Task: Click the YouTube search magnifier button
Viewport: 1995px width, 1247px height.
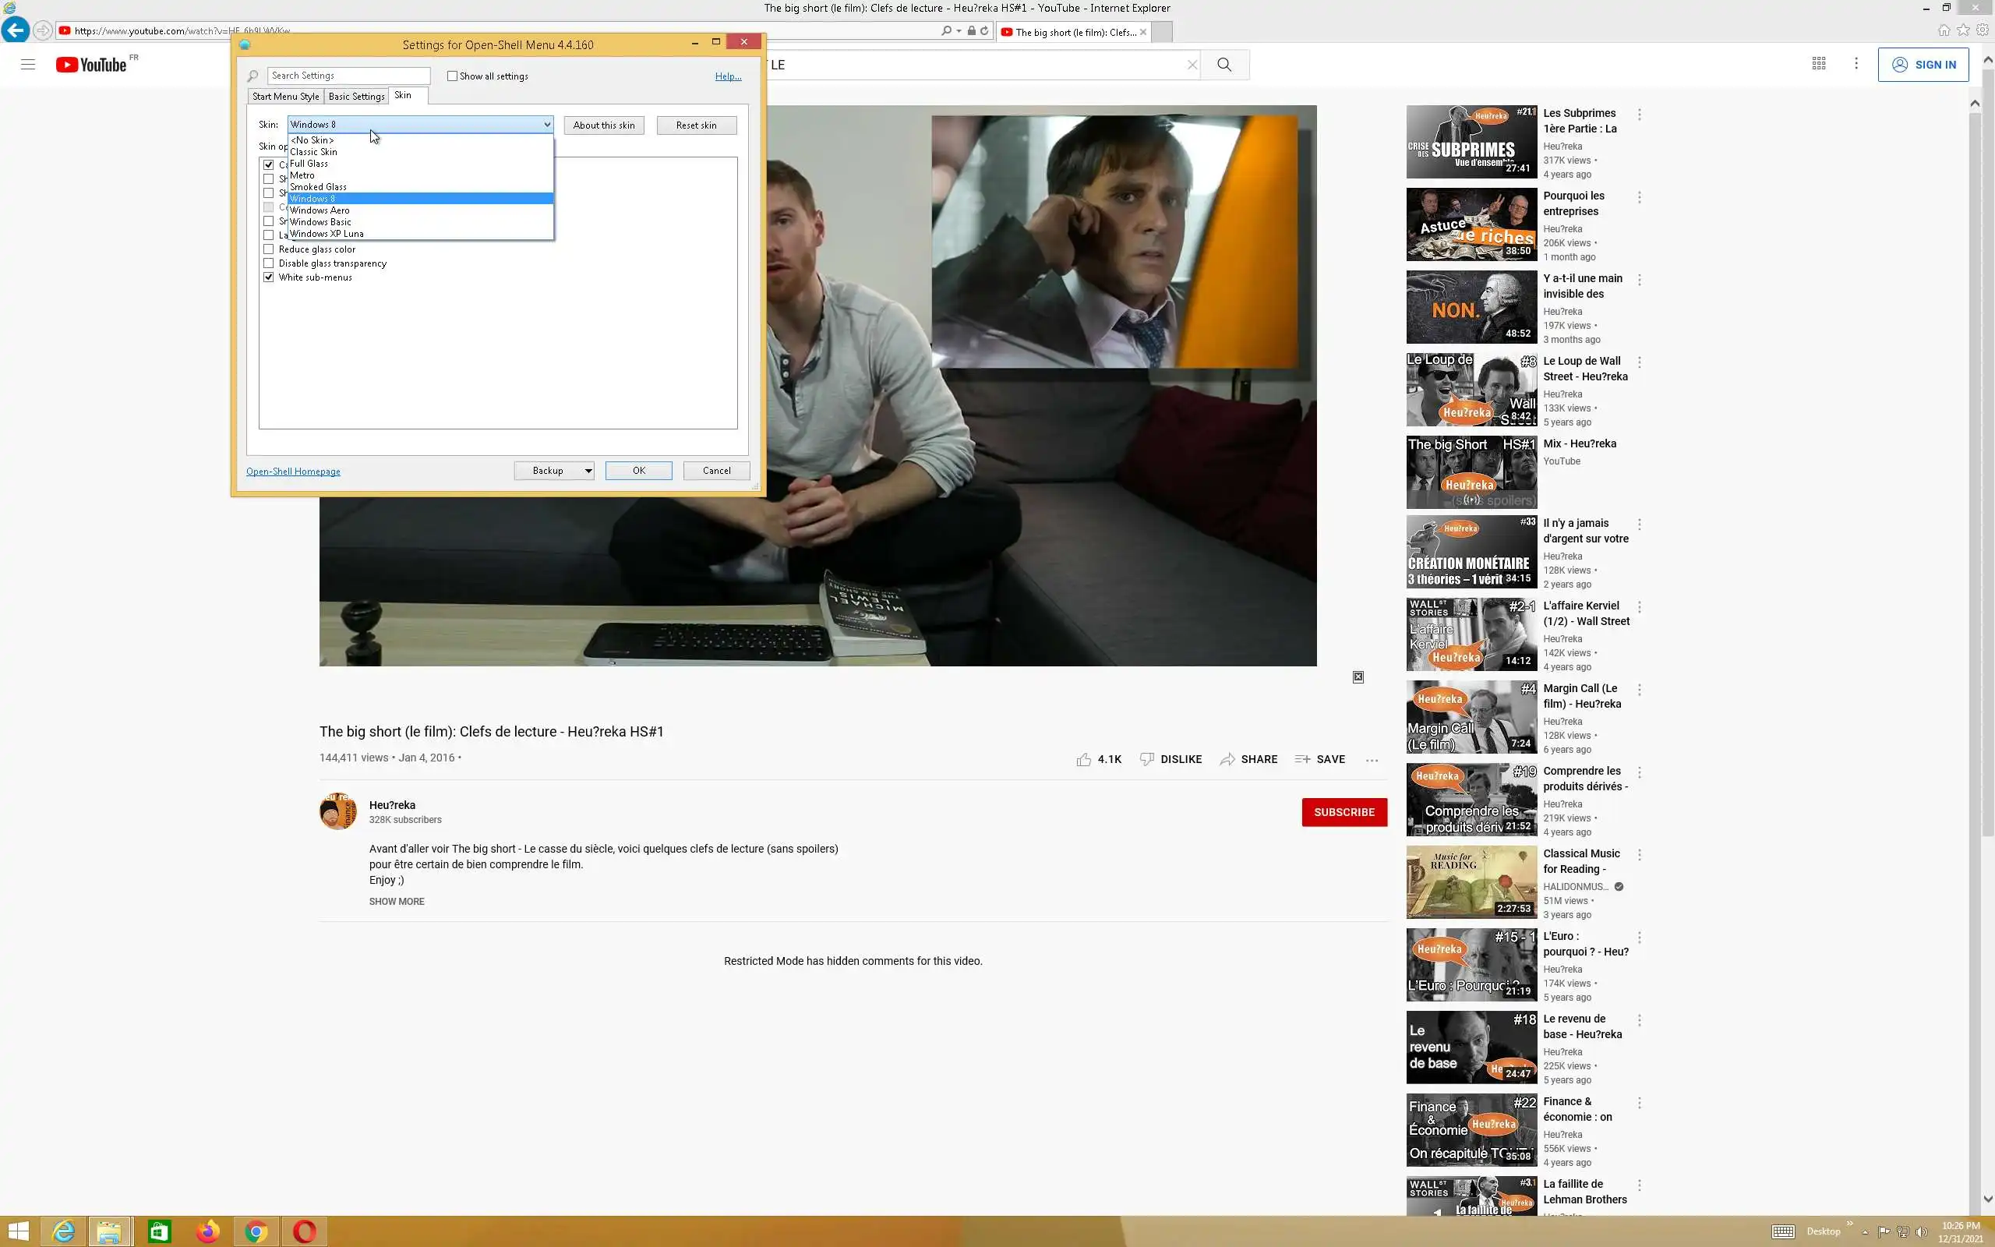Action: [1224, 65]
